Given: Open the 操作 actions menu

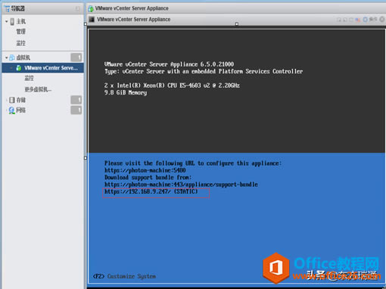Looking at the screenshot, I should click(x=373, y=19).
